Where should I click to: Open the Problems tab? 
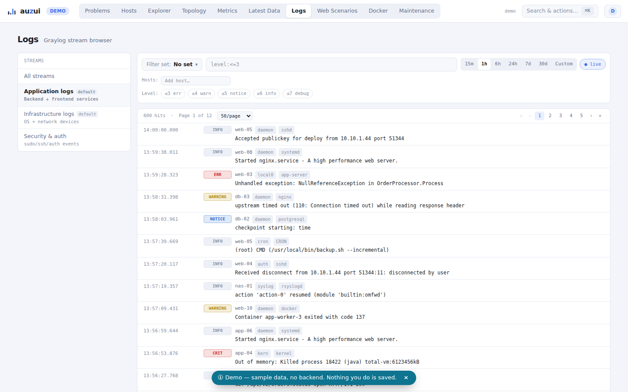pos(97,11)
